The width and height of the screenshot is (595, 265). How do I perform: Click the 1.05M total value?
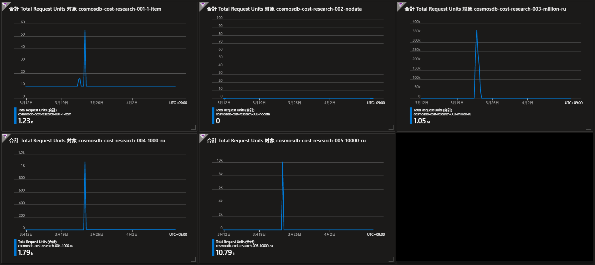[422, 121]
